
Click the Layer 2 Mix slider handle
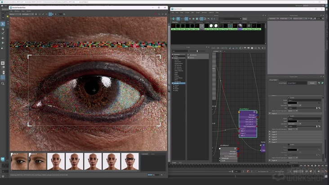click(316, 126)
